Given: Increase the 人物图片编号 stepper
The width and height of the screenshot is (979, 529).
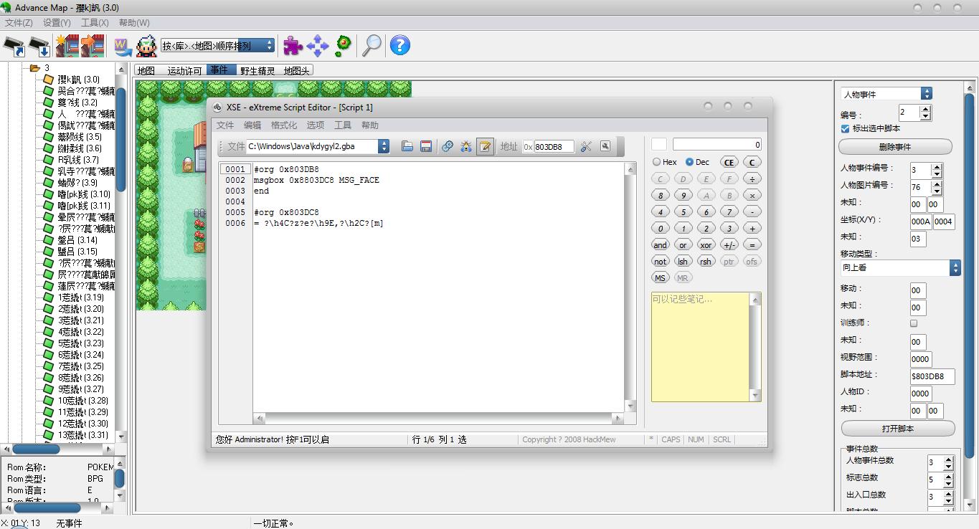Looking at the screenshot, I should 936,184.
